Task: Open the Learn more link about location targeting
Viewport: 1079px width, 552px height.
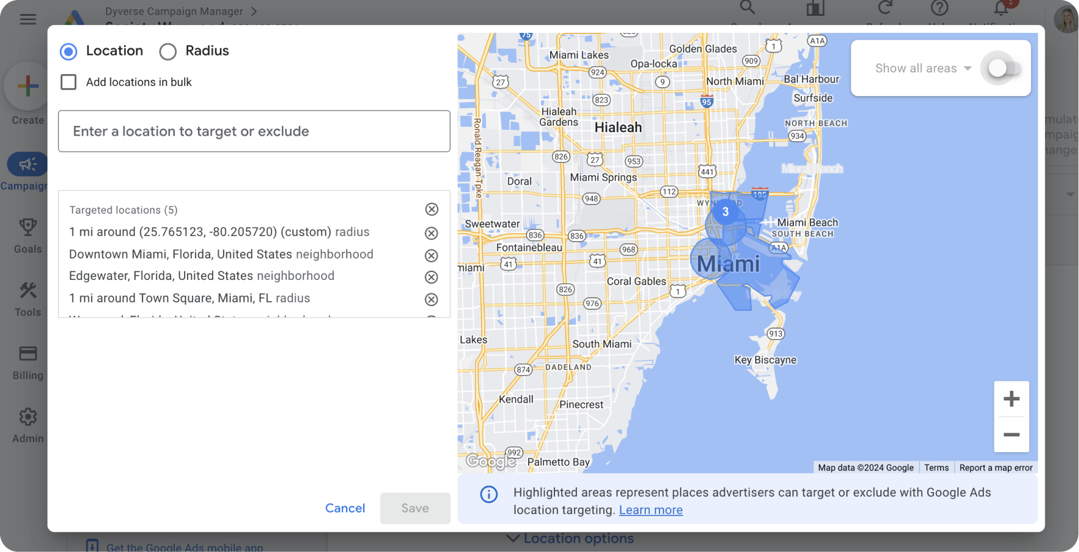Action: coord(650,510)
